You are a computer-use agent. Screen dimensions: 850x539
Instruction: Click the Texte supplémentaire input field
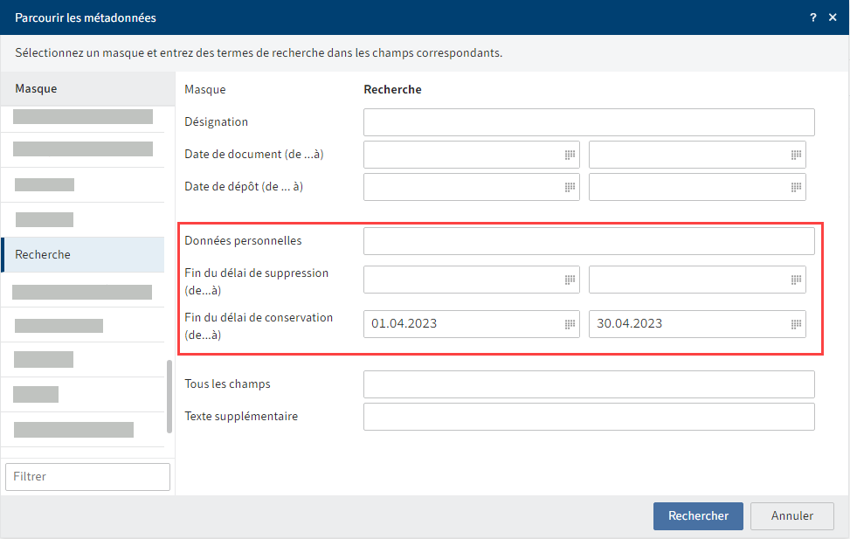click(x=589, y=417)
